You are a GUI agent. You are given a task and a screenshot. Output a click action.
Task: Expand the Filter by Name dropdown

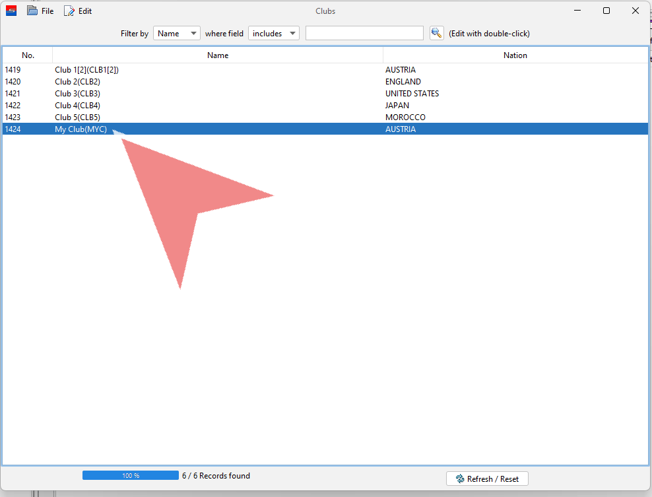click(x=176, y=33)
